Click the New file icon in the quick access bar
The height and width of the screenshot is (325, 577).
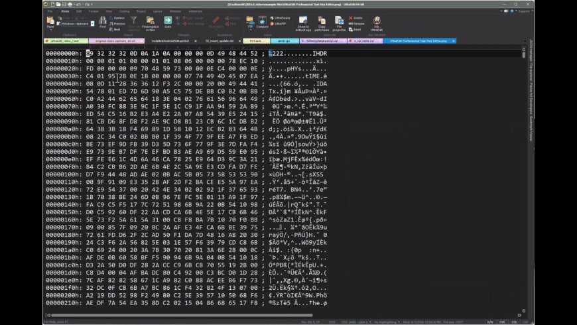pos(52,5)
